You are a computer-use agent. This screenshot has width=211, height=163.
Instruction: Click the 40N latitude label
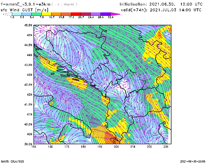point(30,134)
